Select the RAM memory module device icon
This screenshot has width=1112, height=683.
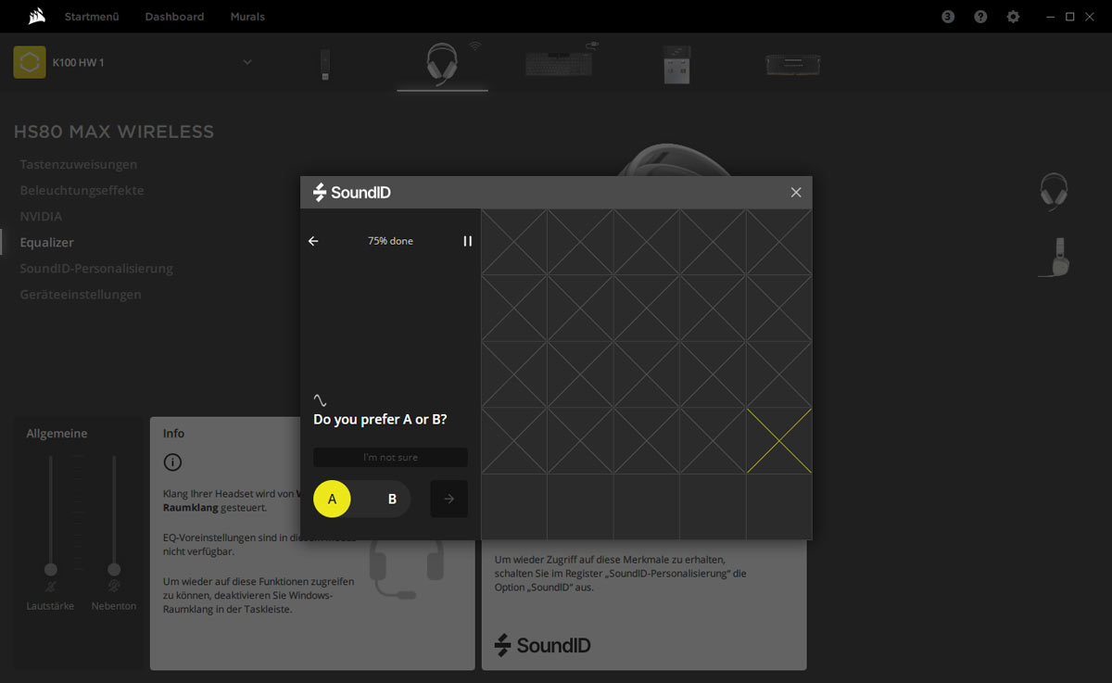pyautogui.click(x=792, y=64)
